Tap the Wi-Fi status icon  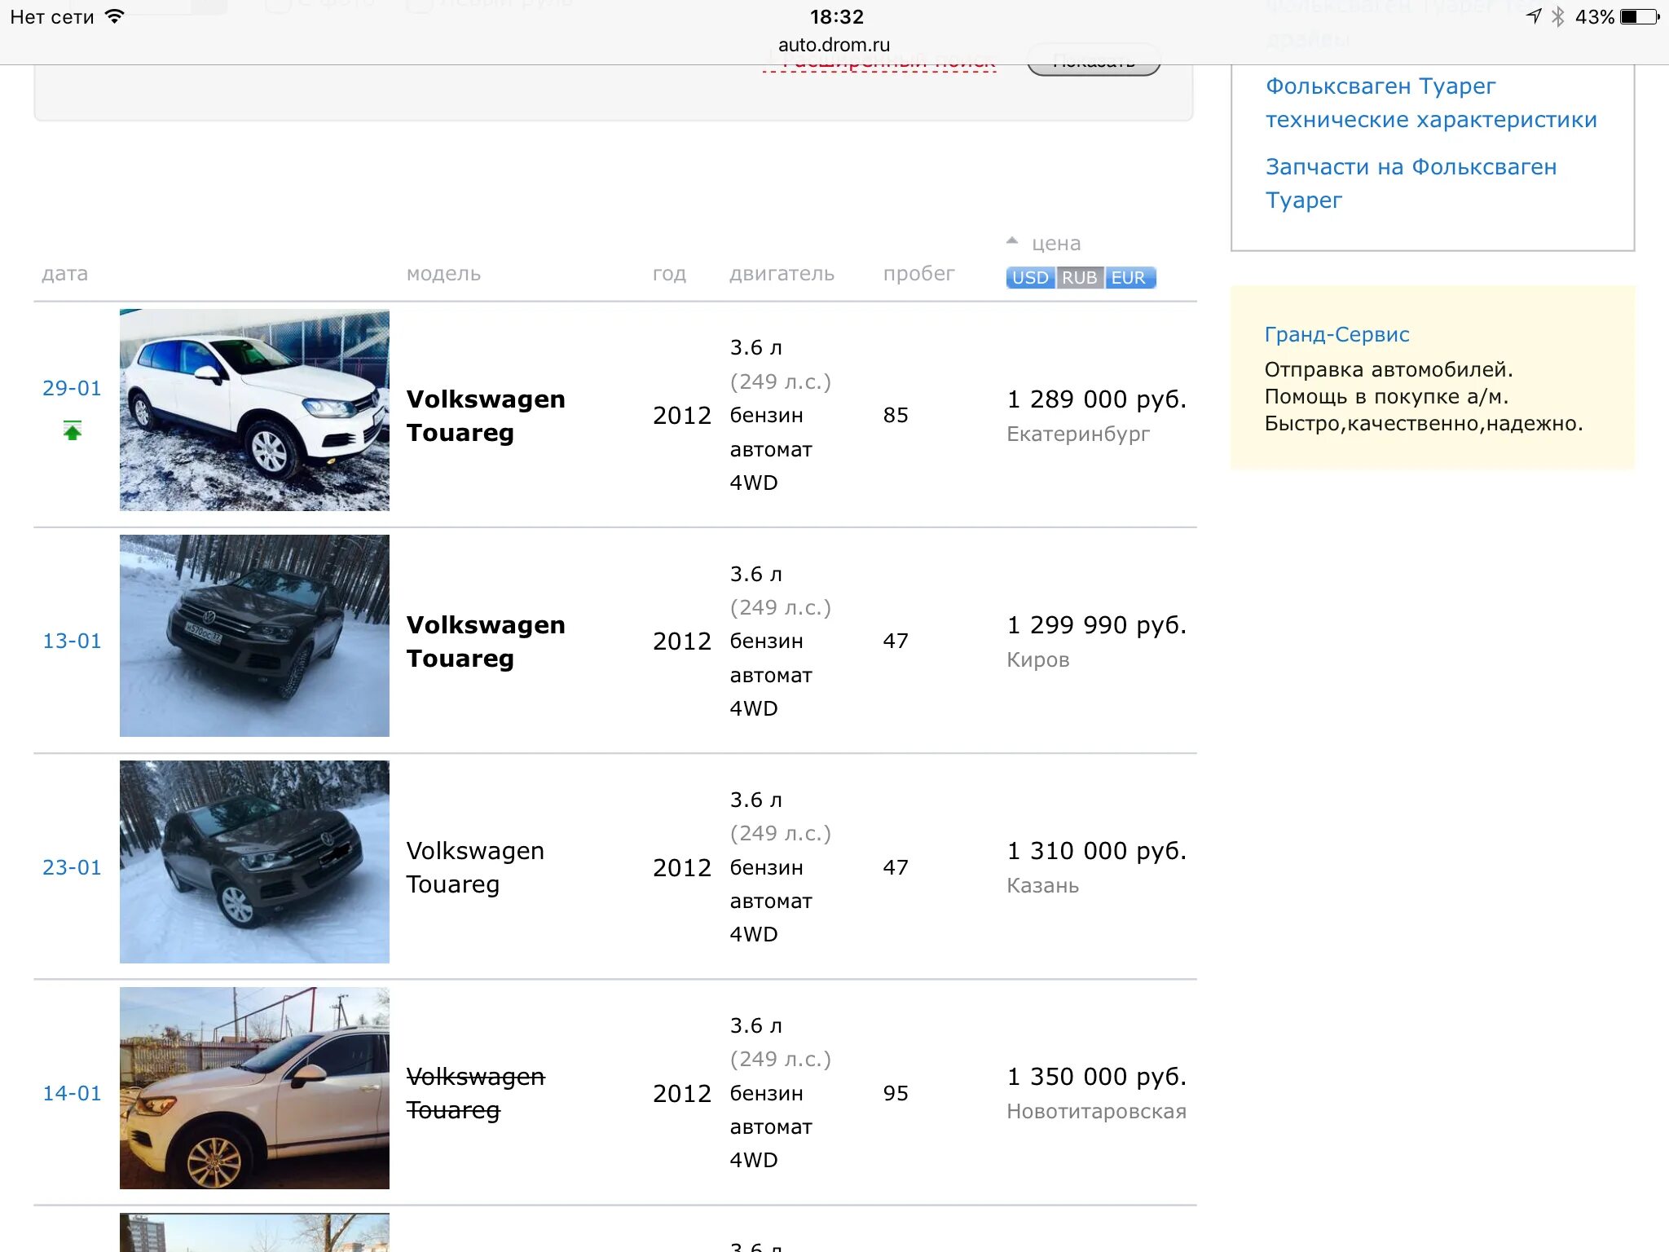pyautogui.click(x=115, y=16)
